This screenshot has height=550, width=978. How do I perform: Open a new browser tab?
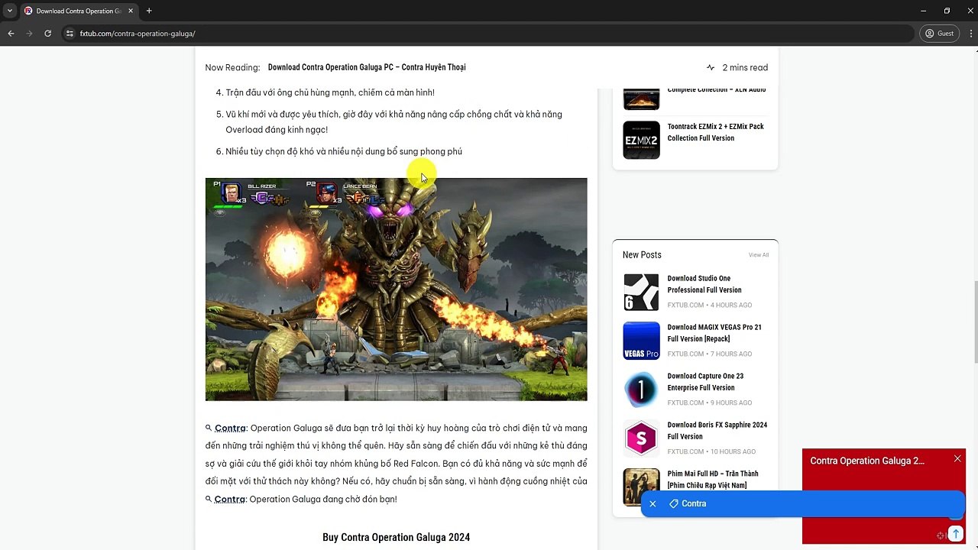[x=149, y=11]
